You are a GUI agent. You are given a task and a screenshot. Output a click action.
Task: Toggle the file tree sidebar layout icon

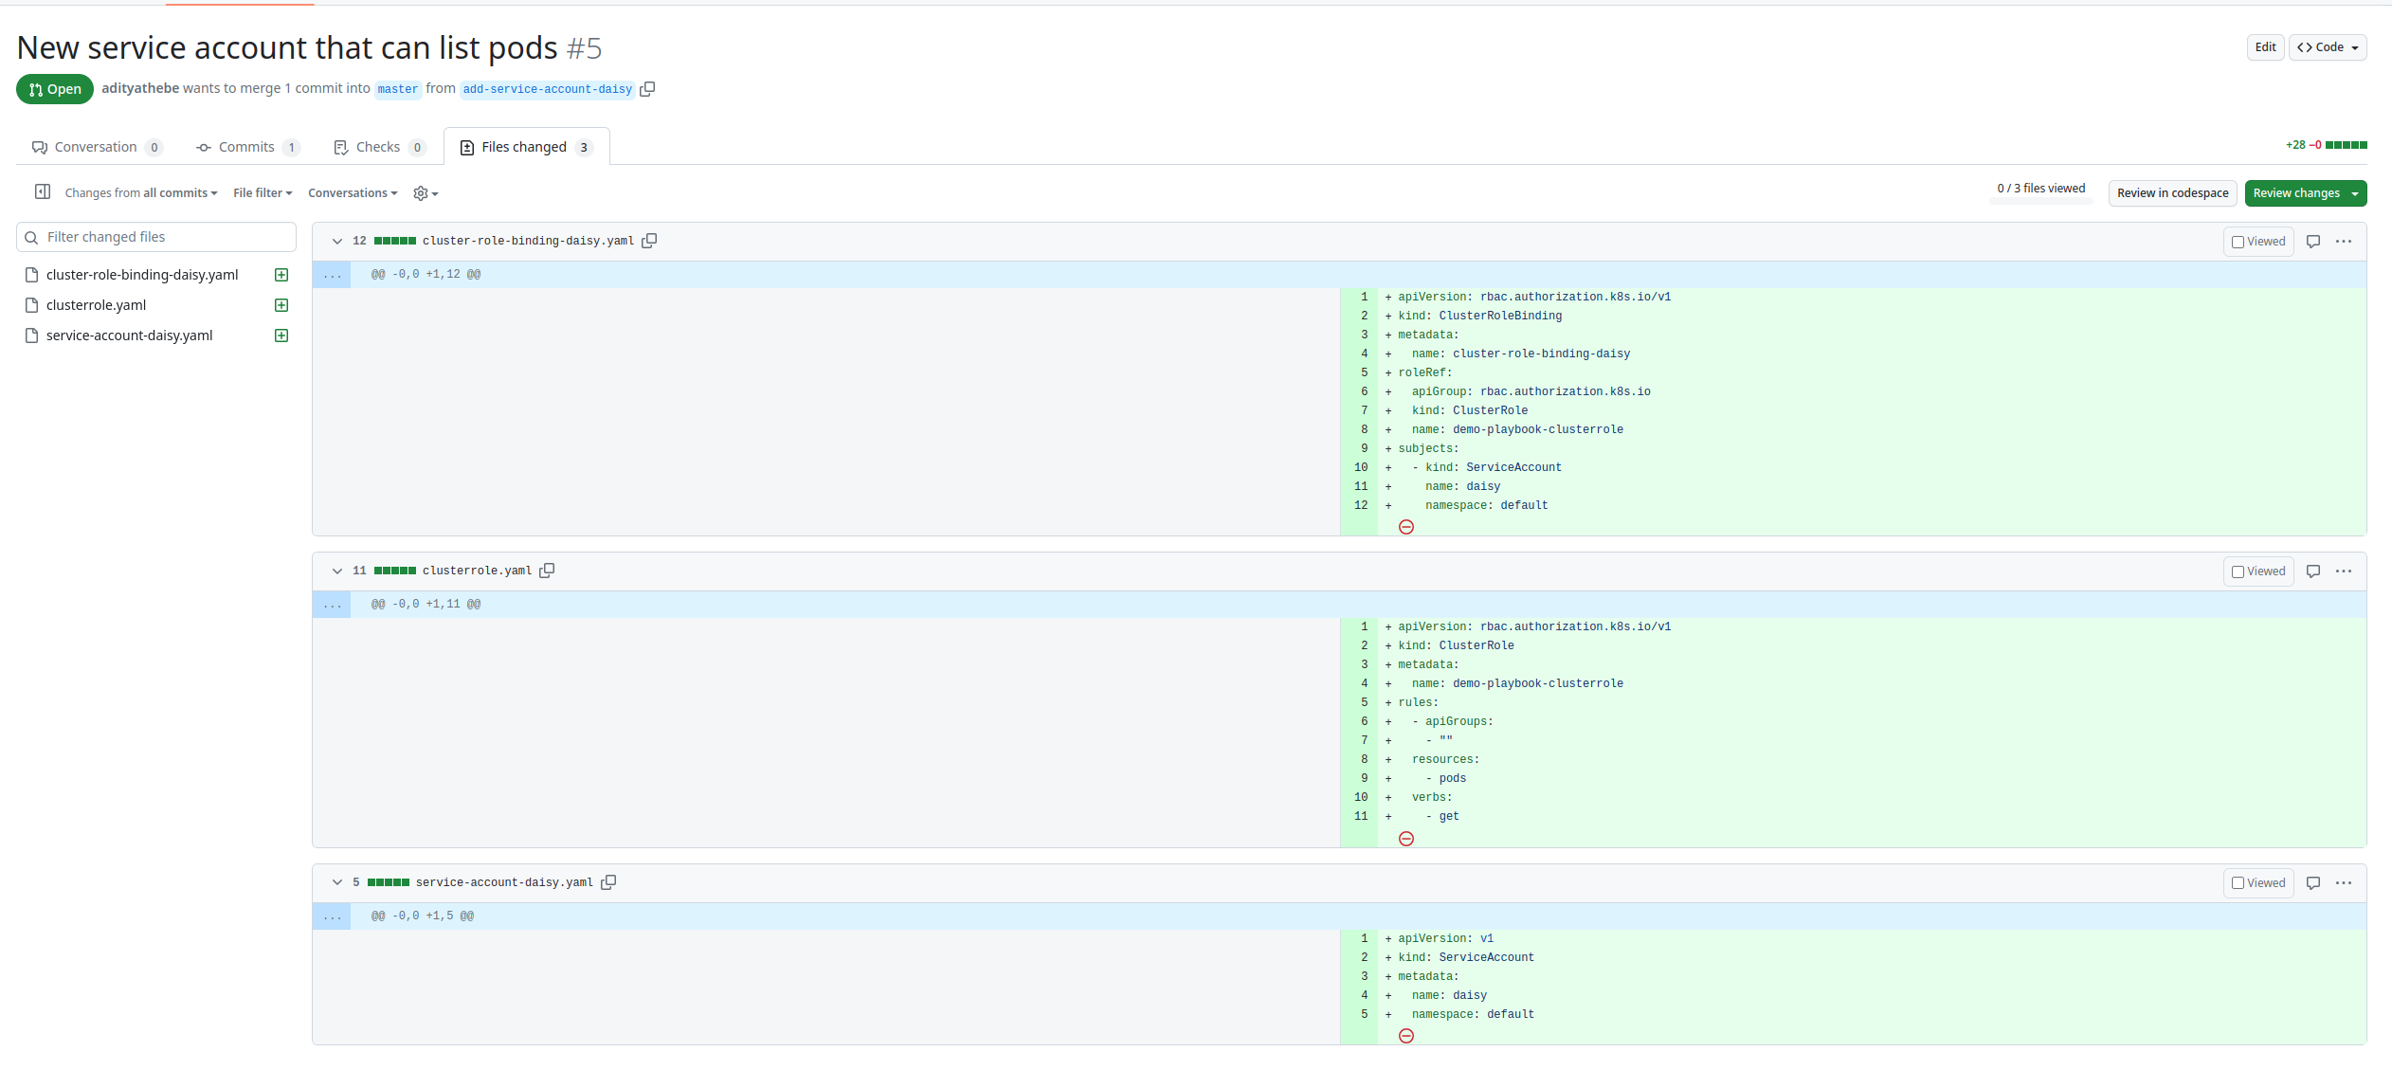(43, 191)
